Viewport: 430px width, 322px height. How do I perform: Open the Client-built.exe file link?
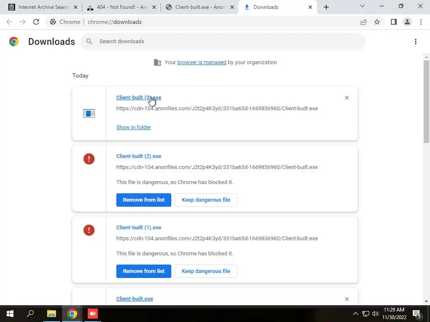(x=134, y=299)
